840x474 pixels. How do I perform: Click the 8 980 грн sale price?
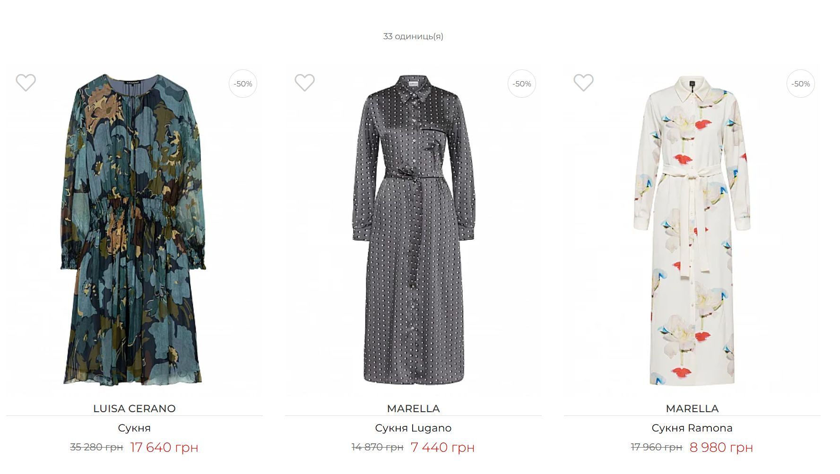721,447
